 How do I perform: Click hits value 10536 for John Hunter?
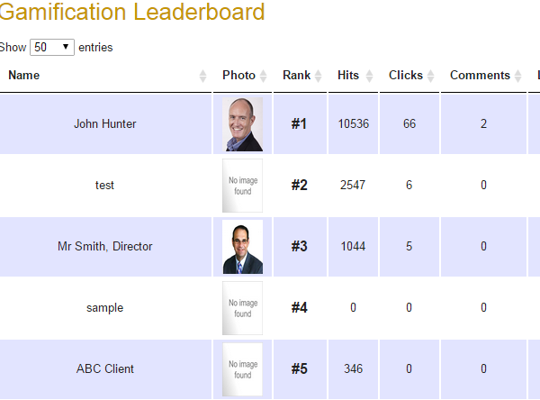coord(354,124)
